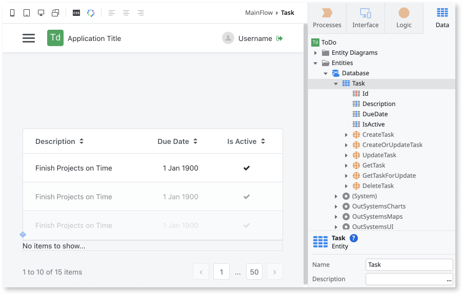Click the blue help icon next to Task
Viewport: 463px width, 295px height.
coord(353,238)
